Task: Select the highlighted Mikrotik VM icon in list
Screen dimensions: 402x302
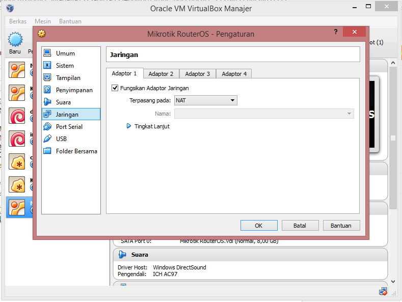Action: (x=17, y=207)
